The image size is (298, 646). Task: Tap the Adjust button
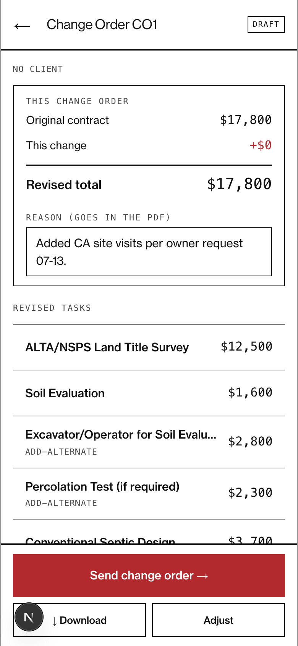(x=219, y=620)
